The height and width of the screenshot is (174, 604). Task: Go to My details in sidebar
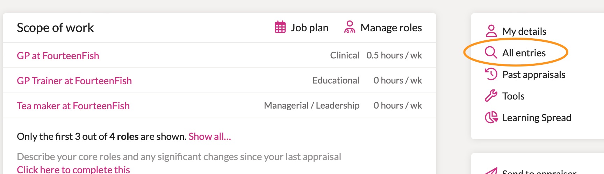tap(524, 31)
